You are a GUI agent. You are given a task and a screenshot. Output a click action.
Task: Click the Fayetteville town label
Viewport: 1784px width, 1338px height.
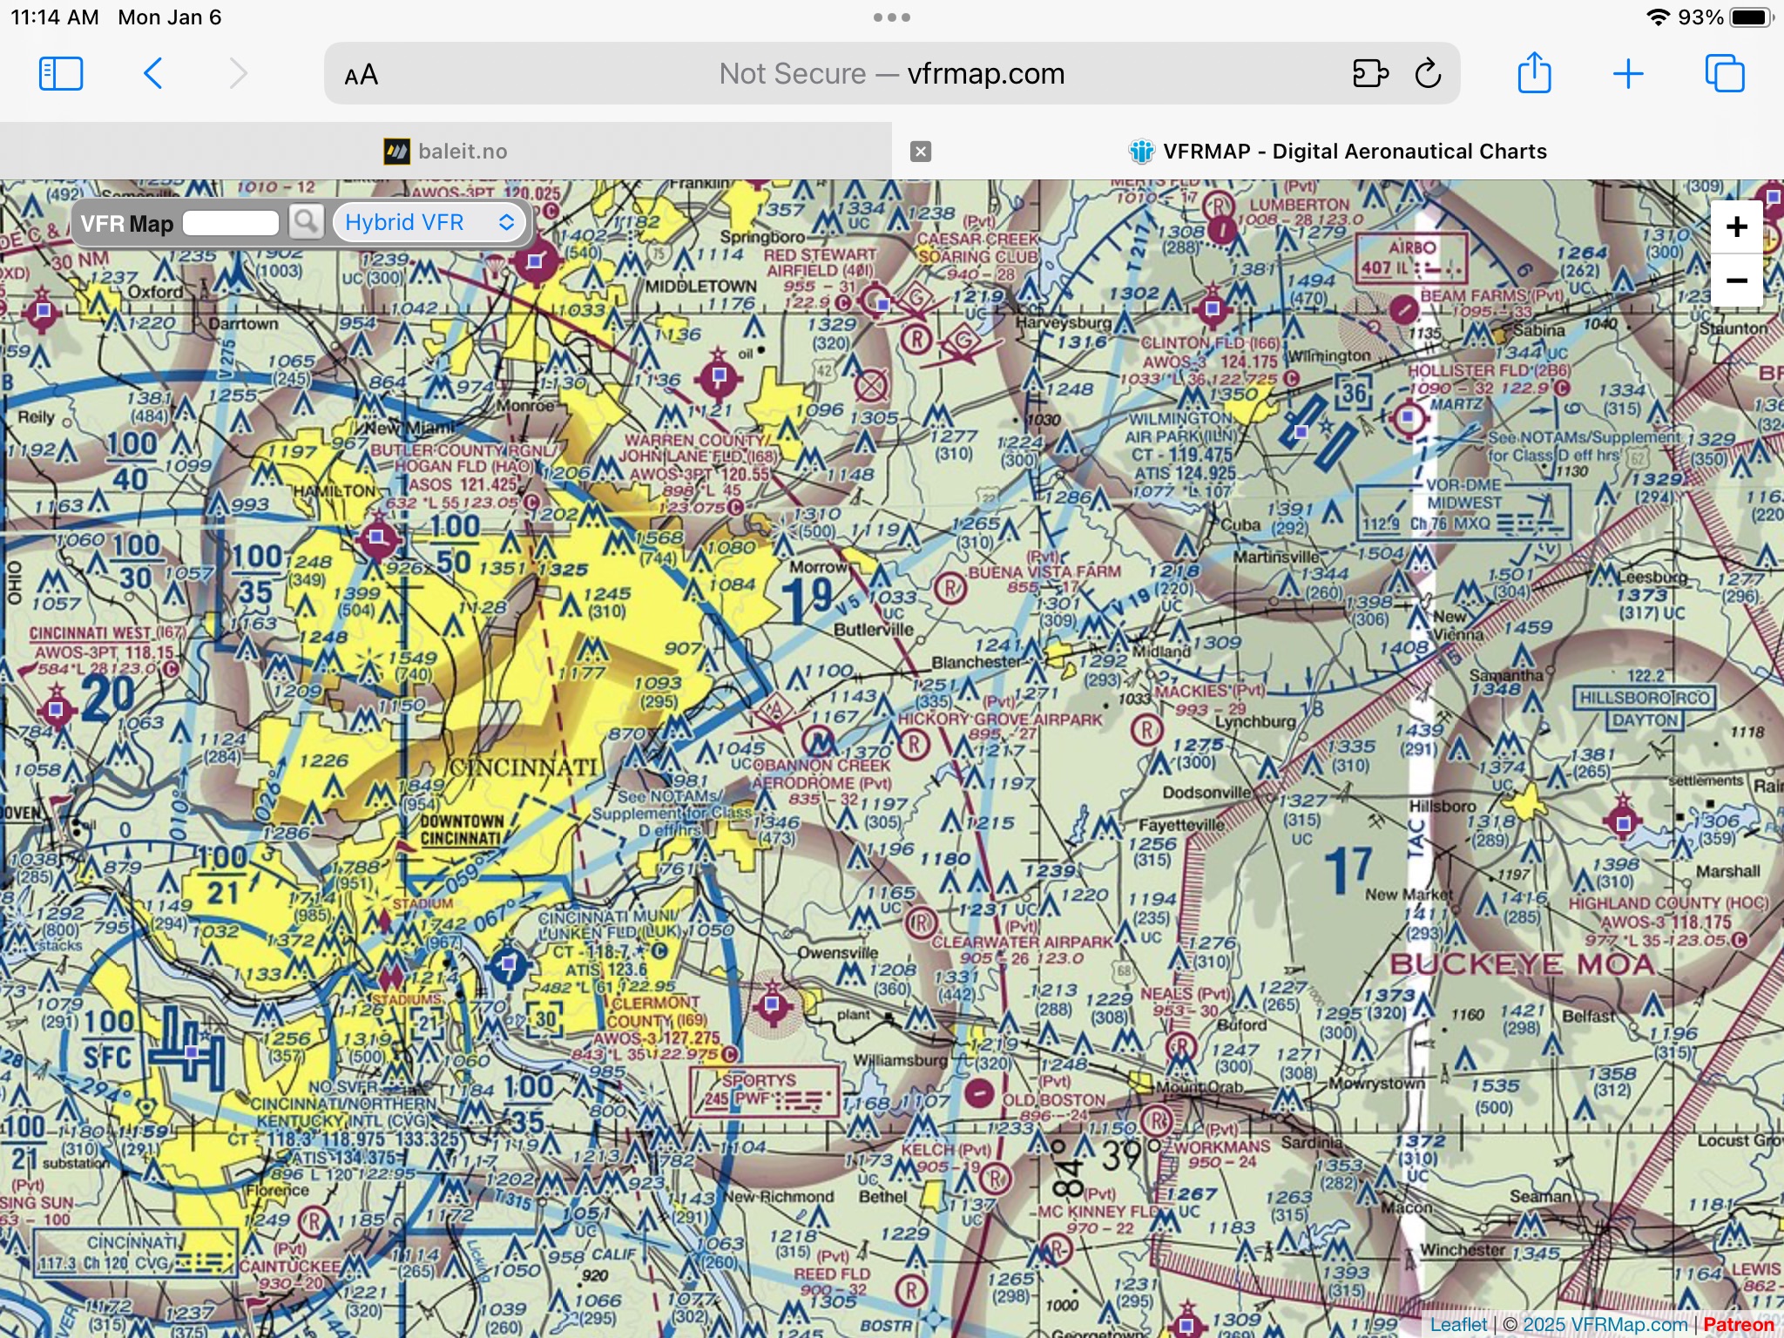(x=1181, y=824)
